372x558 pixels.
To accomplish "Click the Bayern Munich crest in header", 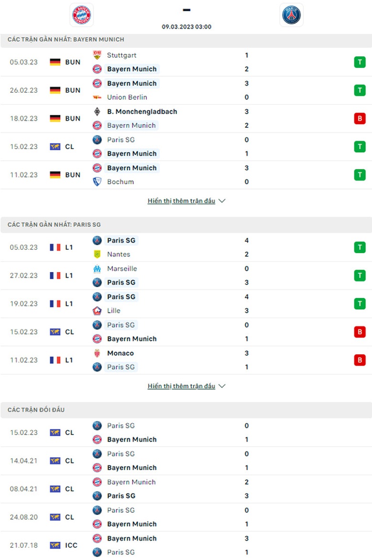I will [81, 15].
